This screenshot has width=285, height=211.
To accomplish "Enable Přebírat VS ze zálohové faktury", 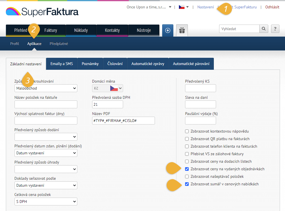I will click(x=187, y=154).
